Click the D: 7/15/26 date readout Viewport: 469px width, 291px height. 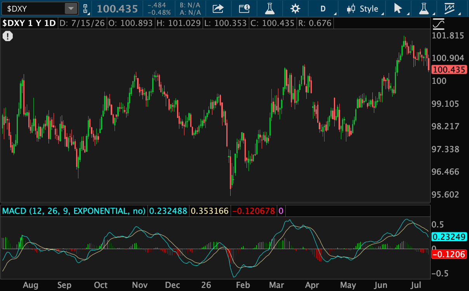(82, 23)
